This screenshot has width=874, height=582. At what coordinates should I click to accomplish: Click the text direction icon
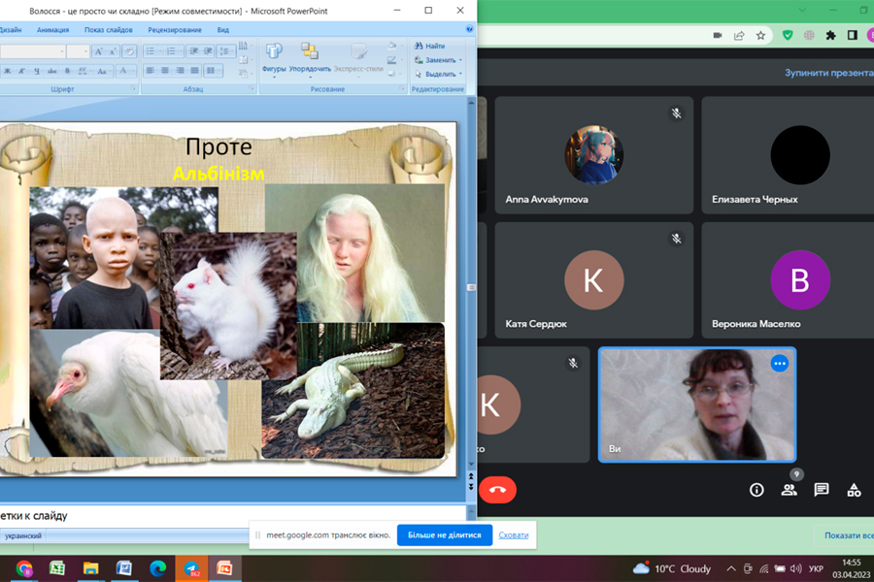[x=243, y=46]
